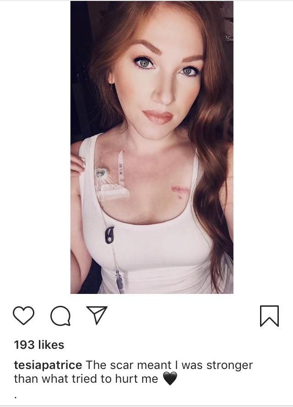
Task: Toggle the like heart outline
Action: (x=23, y=315)
